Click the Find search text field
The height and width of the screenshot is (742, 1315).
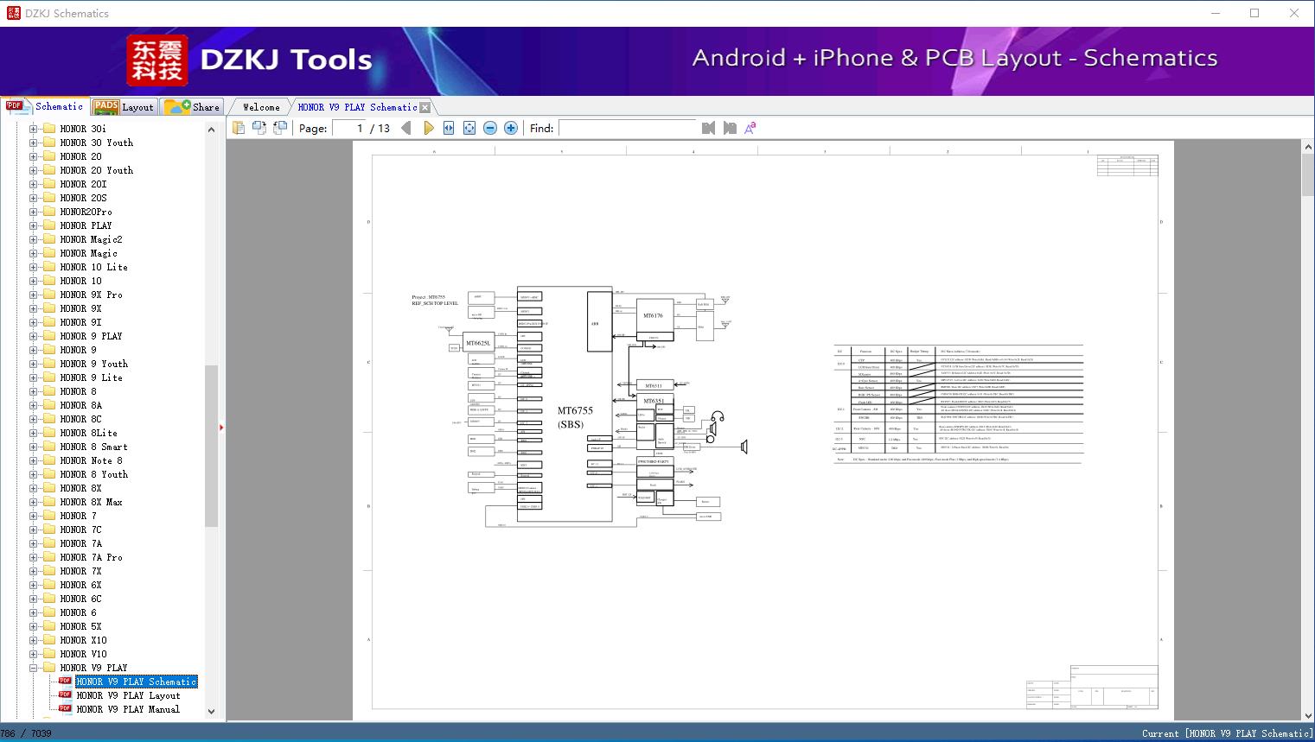click(627, 128)
